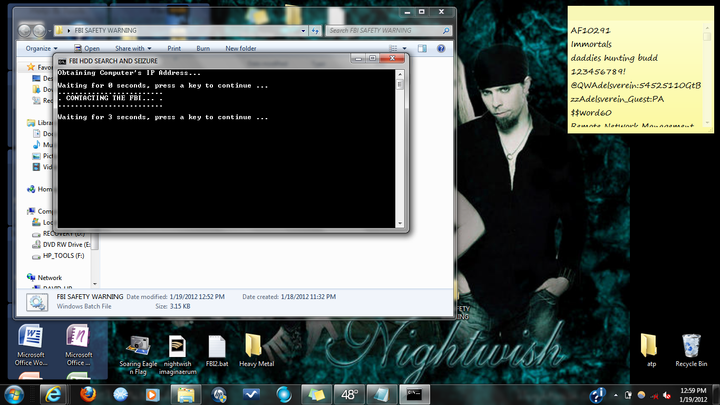The width and height of the screenshot is (720, 405).
Task: Click Burn in the Explorer toolbar
Action: click(203, 49)
